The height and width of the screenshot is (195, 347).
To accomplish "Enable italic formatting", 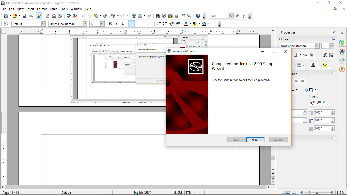I will point(116,23).
